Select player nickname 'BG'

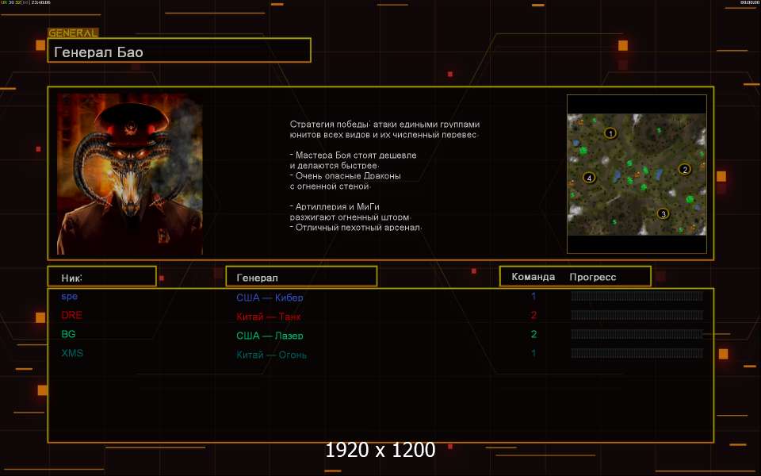(x=68, y=334)
